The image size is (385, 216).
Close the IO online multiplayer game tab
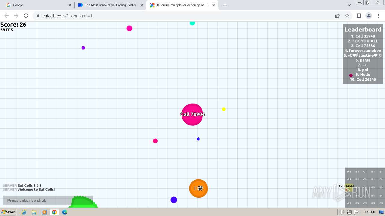tap(214, 5)
